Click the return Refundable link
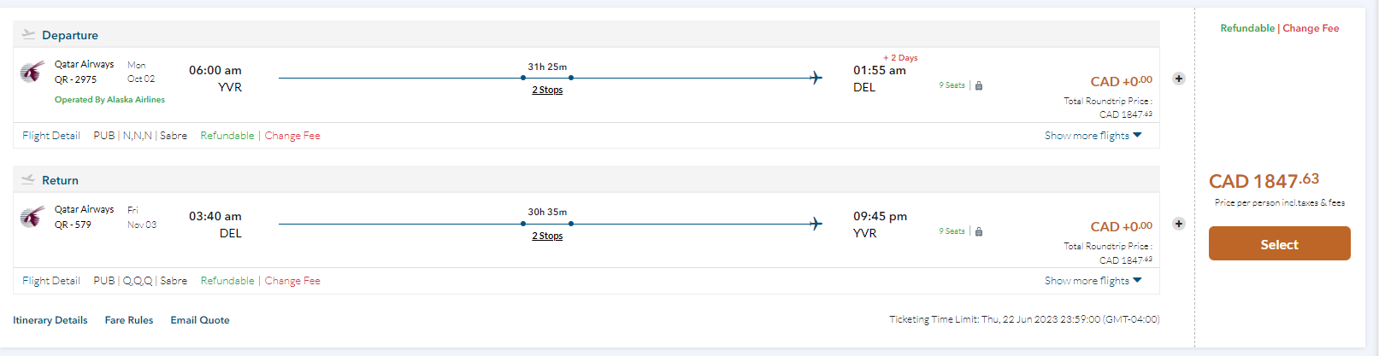The height and width of the screenshot is (356, 1379). [x=227, y=281]
